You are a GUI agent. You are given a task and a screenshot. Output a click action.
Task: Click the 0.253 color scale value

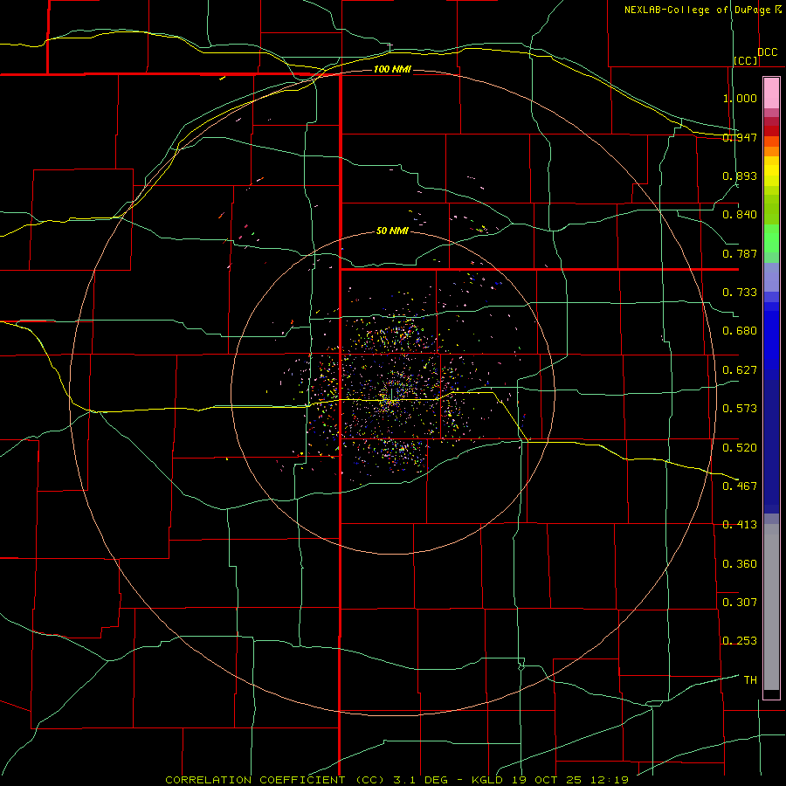click(740, 641)
